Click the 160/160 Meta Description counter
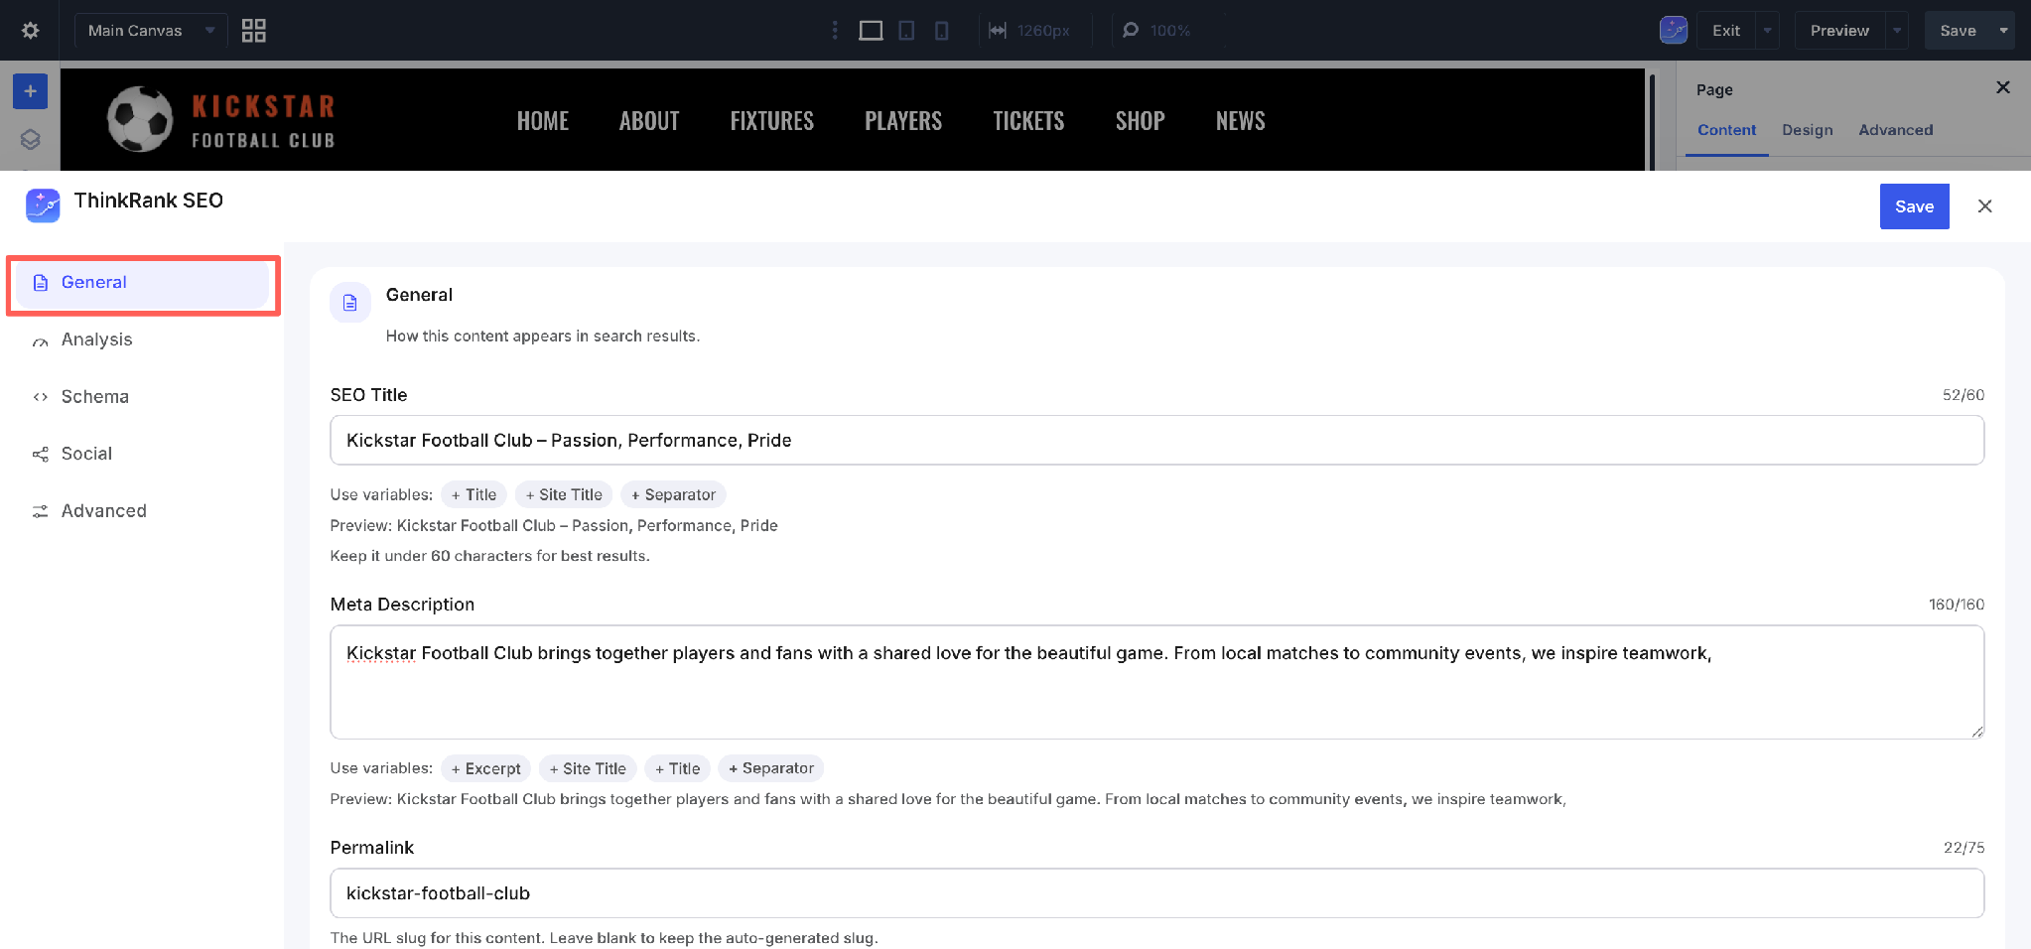Image resolution: width=2031 pixels, height=949 pixels. pos(1956,605)
